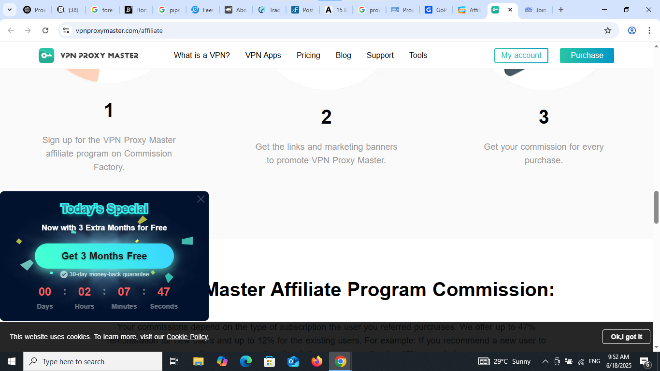
Task: Click the battery status tray icon
Action: (569, 361)
